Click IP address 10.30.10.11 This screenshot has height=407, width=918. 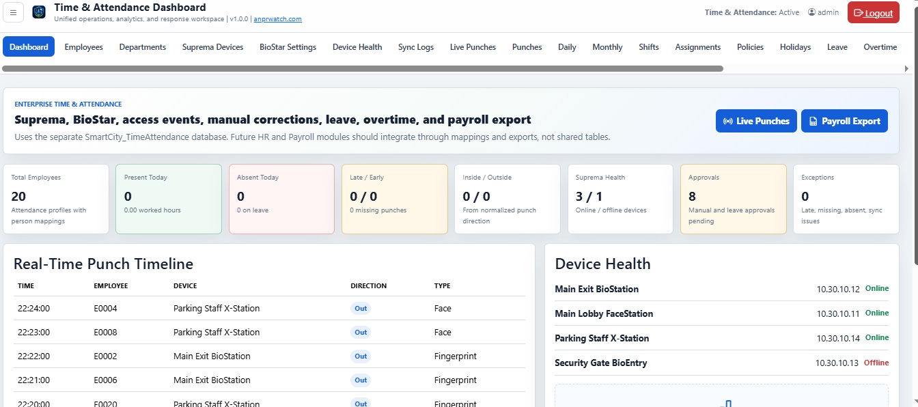tap(838, 313)
